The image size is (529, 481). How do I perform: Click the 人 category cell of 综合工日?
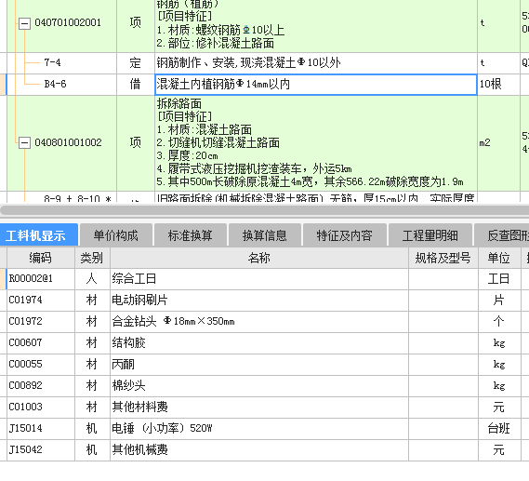click(x=92, y=279)
